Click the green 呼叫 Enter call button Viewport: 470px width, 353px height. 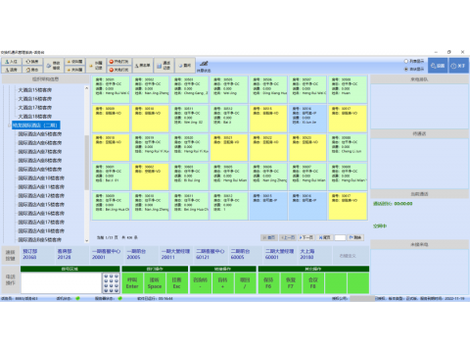tap(132, 283)
